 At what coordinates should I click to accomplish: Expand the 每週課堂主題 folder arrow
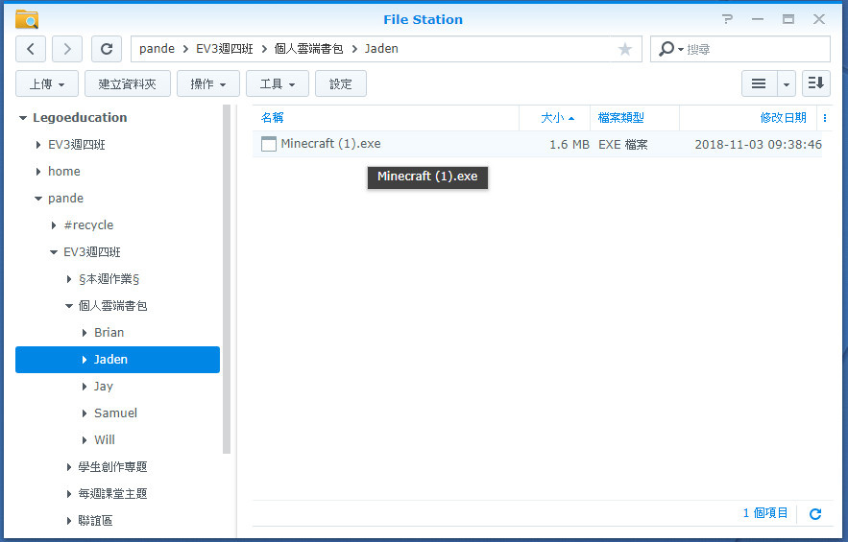[69, 493]
